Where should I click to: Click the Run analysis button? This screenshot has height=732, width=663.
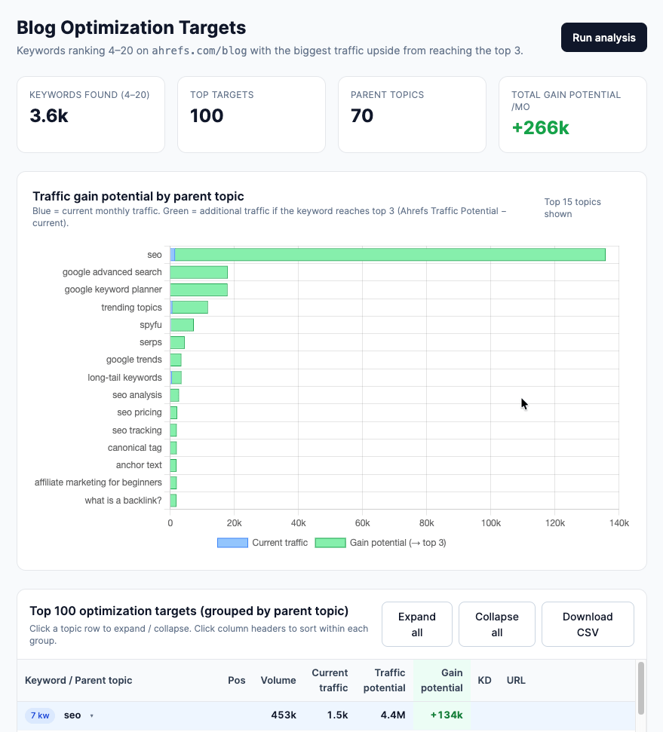(603, 37)
